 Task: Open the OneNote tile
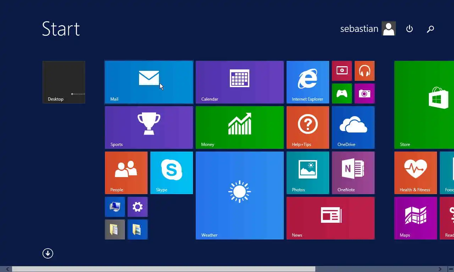pyautogui.click(x=353, y=173)
